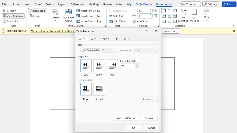The image size is (237, 133).
Task: Increase the ribbon row height spinner
Action: (150, 10)
